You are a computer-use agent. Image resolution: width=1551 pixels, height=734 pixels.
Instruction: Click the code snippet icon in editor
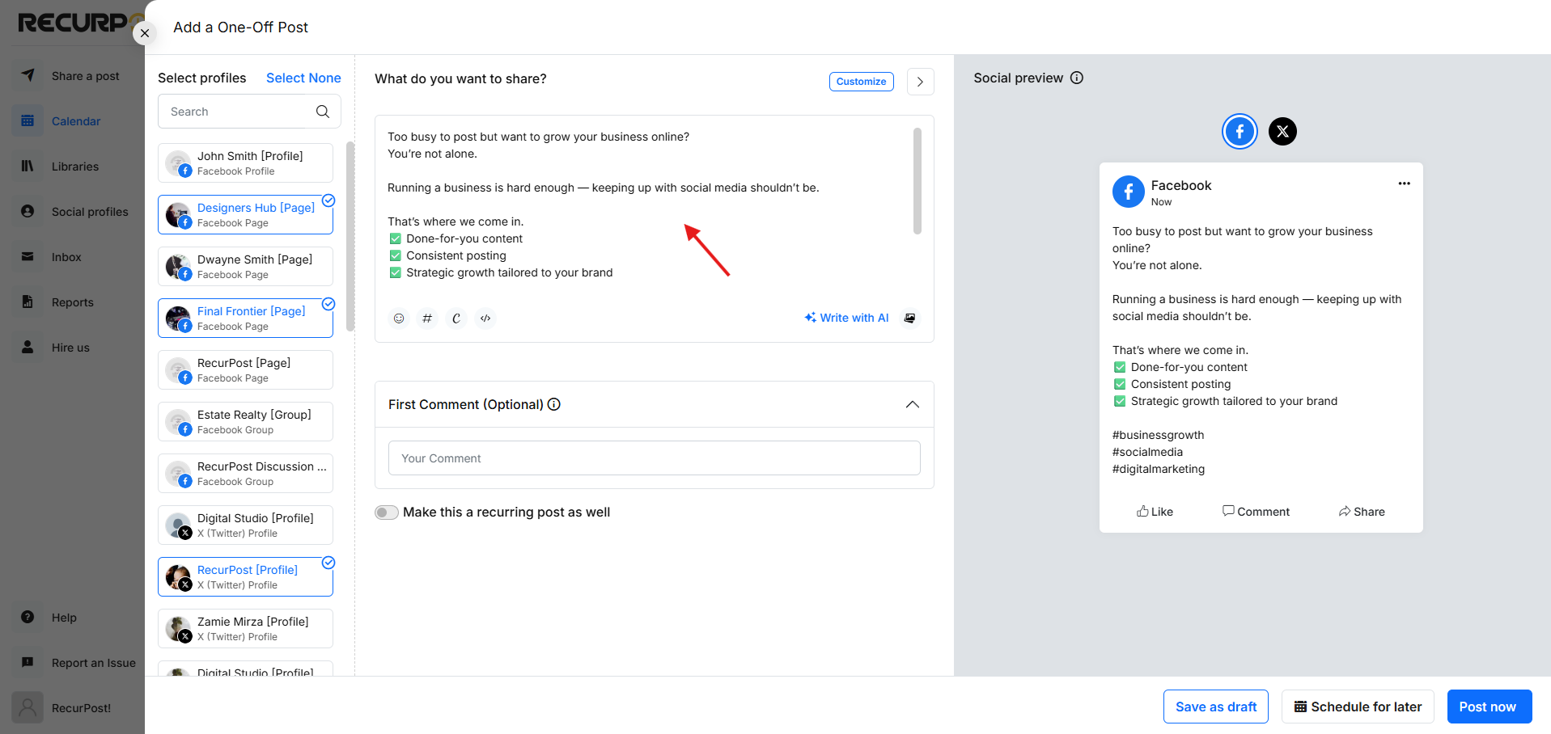[485, 318]
